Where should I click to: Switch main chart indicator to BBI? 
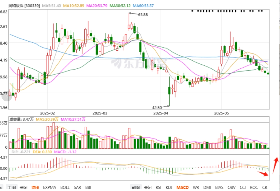click(88, 187)
